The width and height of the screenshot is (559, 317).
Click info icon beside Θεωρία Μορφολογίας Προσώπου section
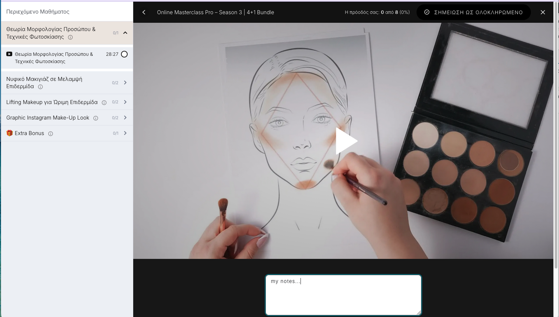coord(70,37)
